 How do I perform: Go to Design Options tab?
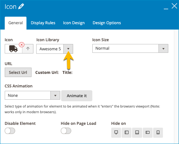click(x=107, y=23)
